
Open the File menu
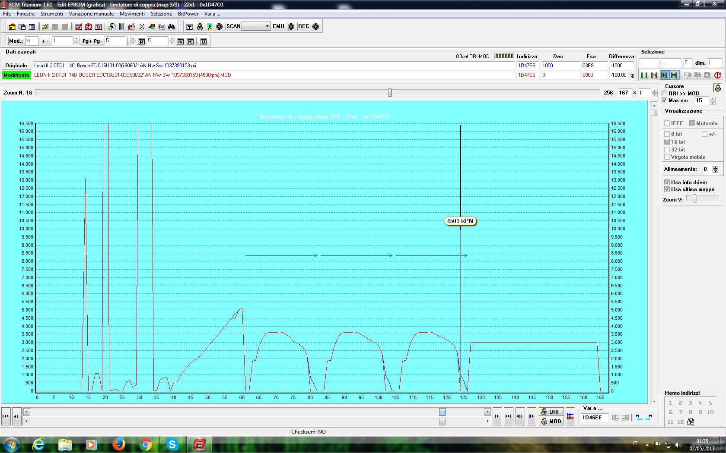(7, 14)
